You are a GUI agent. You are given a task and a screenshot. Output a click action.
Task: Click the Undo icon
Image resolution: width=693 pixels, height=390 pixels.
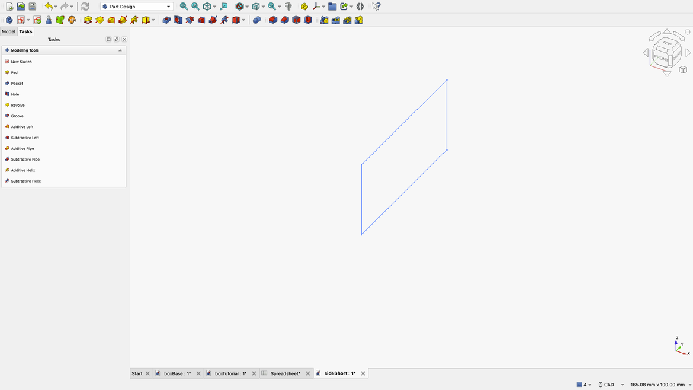(47, 7)
